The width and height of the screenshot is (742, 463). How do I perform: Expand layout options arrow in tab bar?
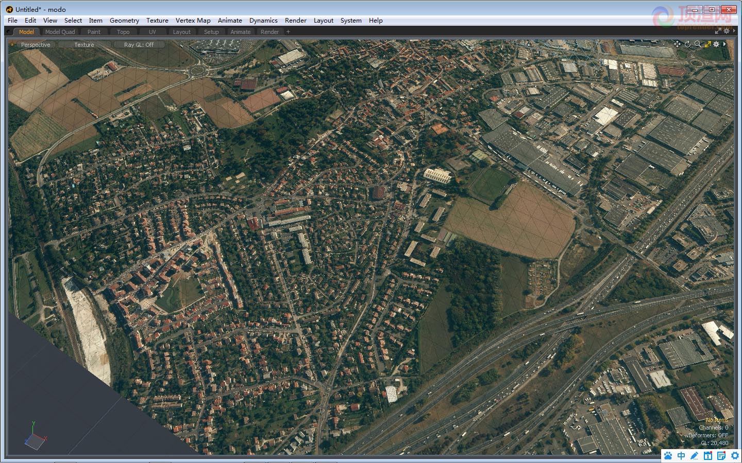pyautogui.click(x=733, y=31)
